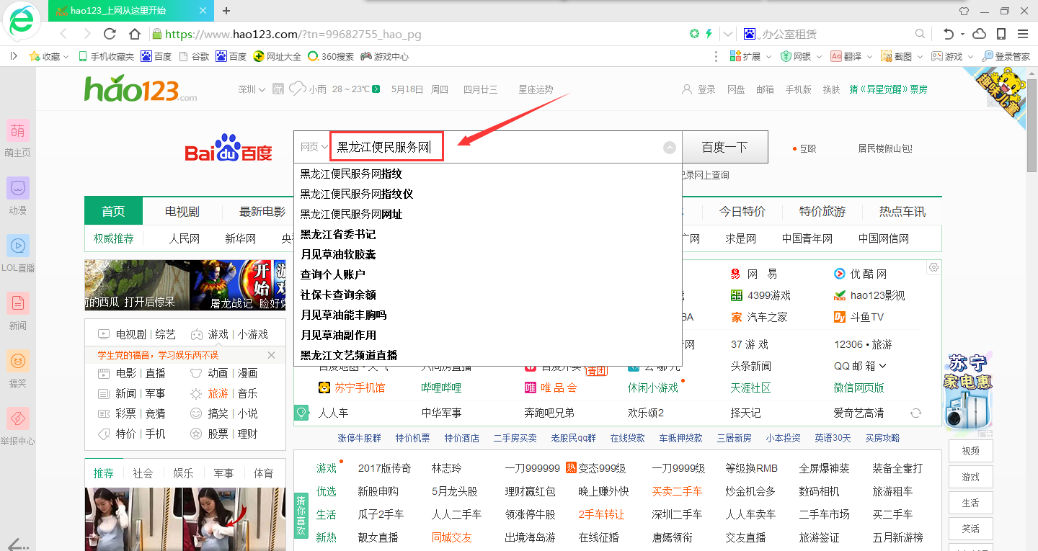Click the browser back arrow
Image resolution: width=1038 pixels, height=551 pixels.
point(63,34)
